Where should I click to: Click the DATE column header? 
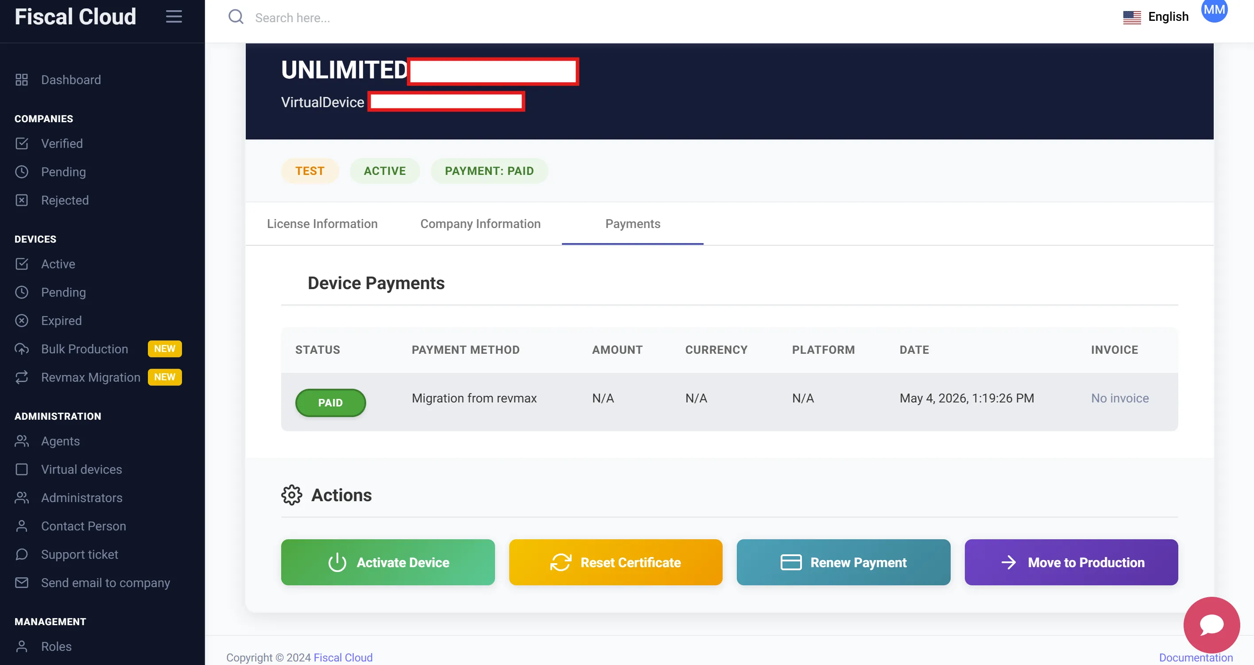pos(914,349)
